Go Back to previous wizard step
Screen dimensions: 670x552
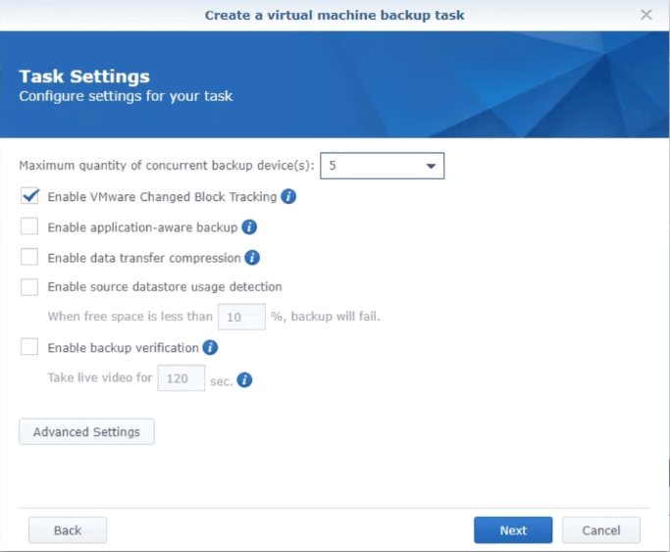[68, 530]
